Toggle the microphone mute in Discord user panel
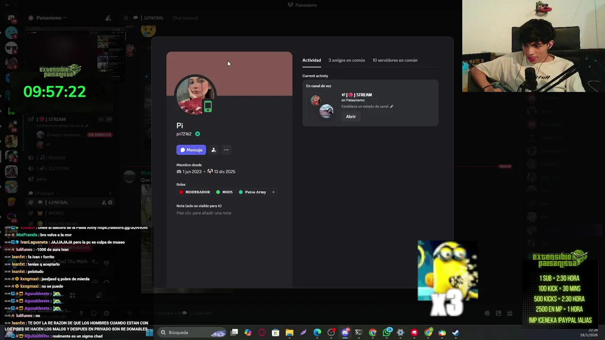The width and height of the screenshot is (605, 340). tap(81, 313)
